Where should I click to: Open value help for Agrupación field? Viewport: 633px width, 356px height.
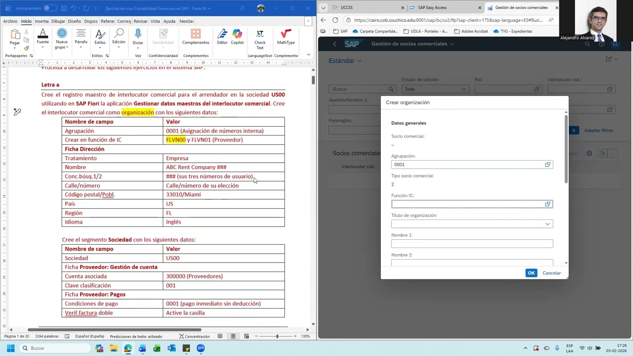point(547,165)
